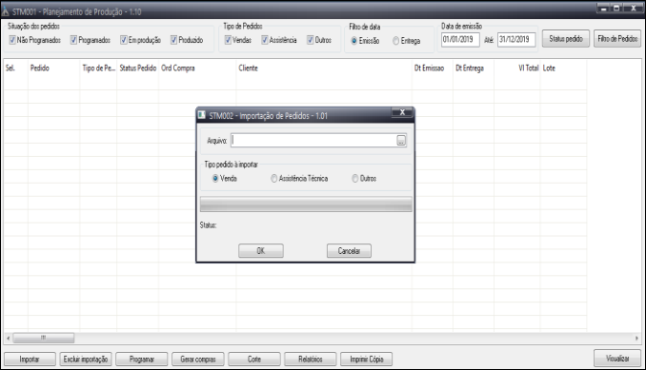Click the Corte button

[x=254, y=359]
